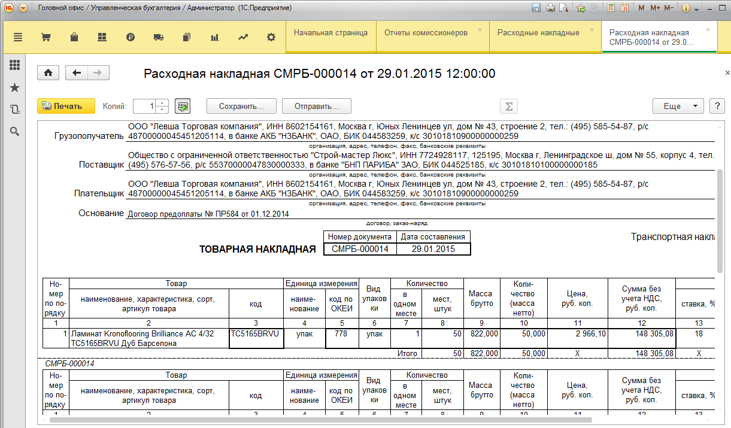The image size is (731, 428).
Task: Close the Отчеты комиссионеров tab
Action: (x=480, y=29)
